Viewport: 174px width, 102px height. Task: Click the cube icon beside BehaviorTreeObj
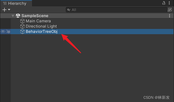22,32
